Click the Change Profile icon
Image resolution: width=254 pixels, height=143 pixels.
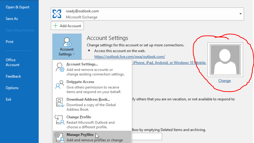(59, 120)
